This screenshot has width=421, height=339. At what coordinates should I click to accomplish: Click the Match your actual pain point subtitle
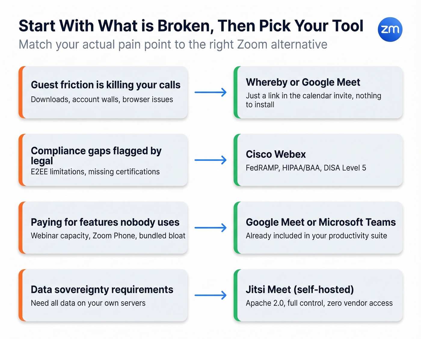click(x=173, y=45)
